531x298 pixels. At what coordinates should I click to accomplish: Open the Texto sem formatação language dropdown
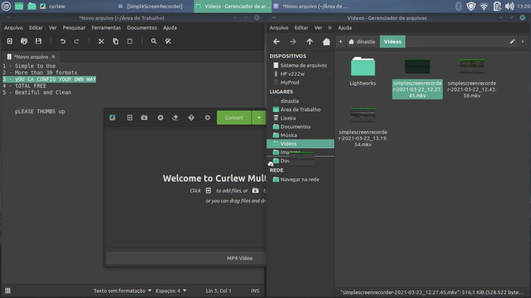(x=122, y=291)
